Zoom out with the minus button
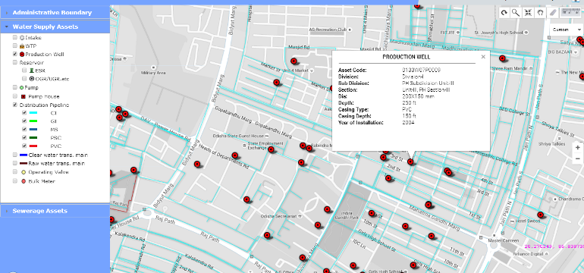The image size is (584, 273). pos(578,159)
